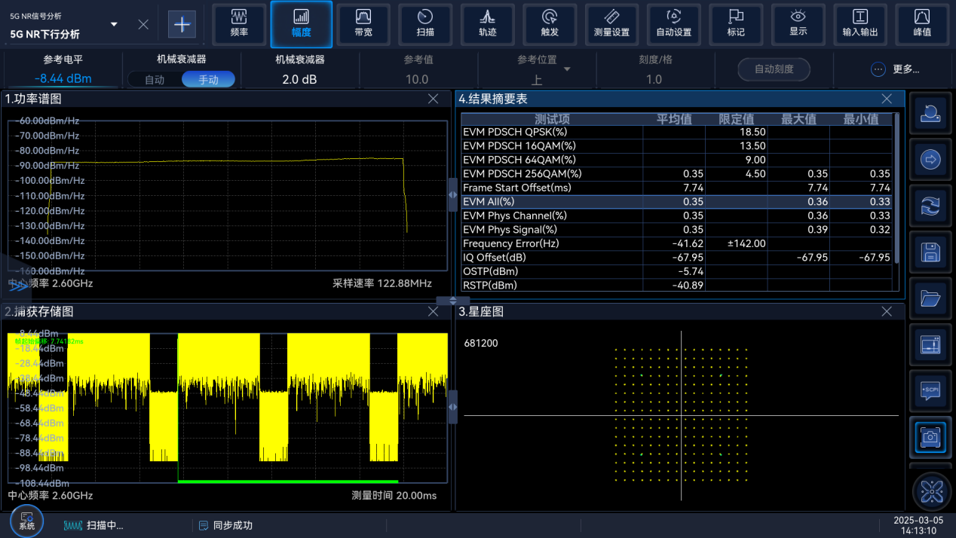956x538 pixels.
Task: Switch to the 显示 (Display) menu
Action: coord(798,23)
